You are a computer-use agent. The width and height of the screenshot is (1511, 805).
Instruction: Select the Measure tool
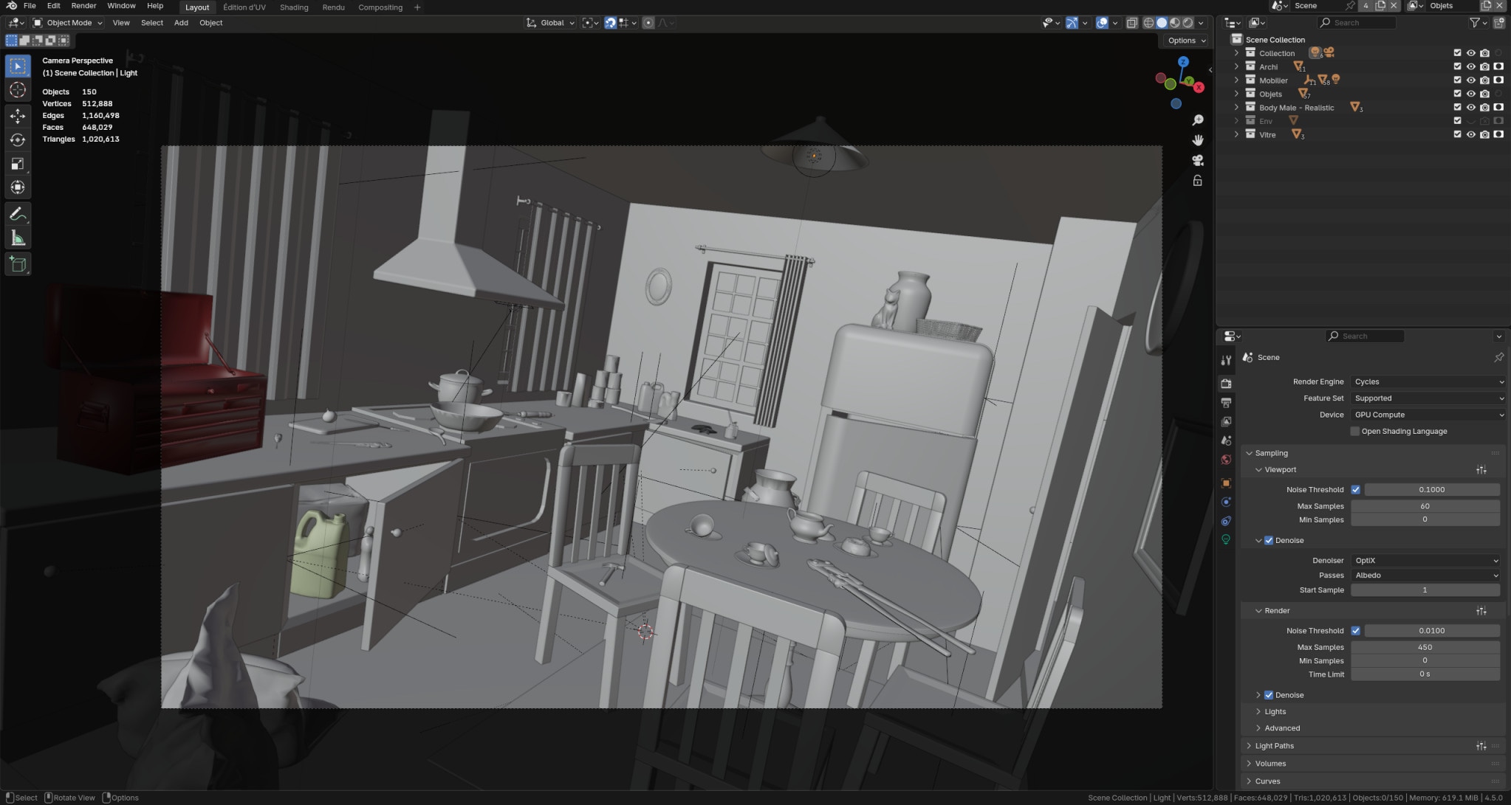(x=18, y=238)
